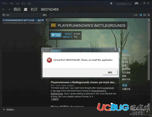
Task: Click the back navigation arrow
Action: click(x=4, y=9)
